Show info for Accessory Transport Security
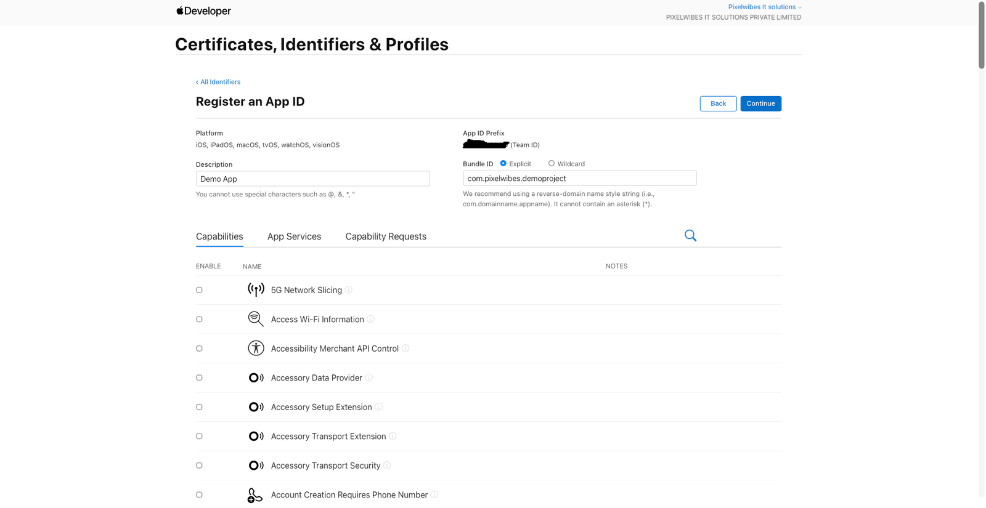 tap(387, 466)
